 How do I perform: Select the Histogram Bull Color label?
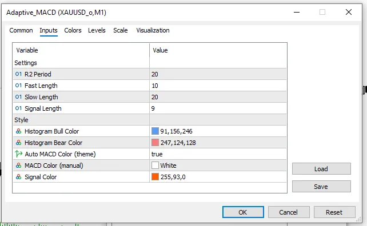point(51,131)
